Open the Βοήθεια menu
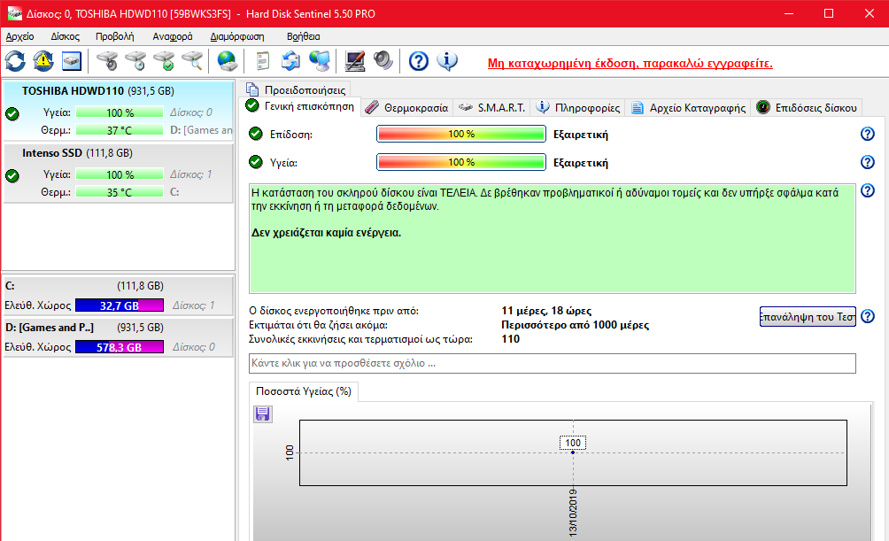Viewport: 889px width, 541px height. pos(304,36)
